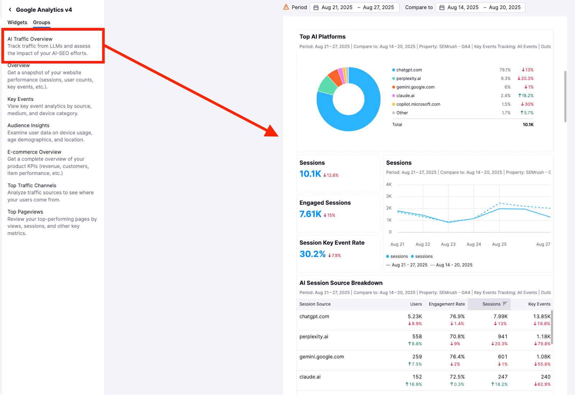Viewport: 575px width, 395px height.
Task: Click the calendar icon in the Compare to picker
Action: (442, 7)
